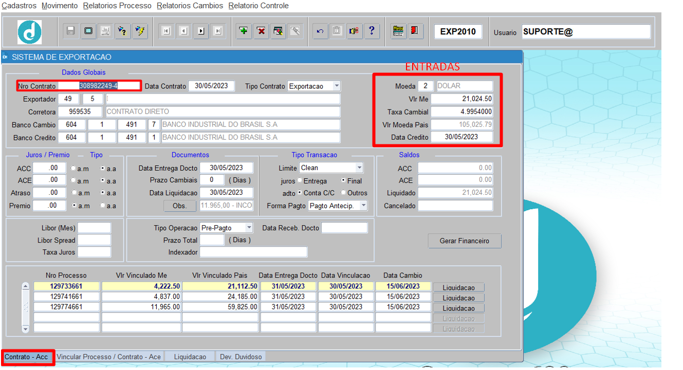Image resolution: width=683 pixels, height=370 pixels.
Task: Click the Taxa Cambial field 4.9954000
Action: tap(462, 112)
